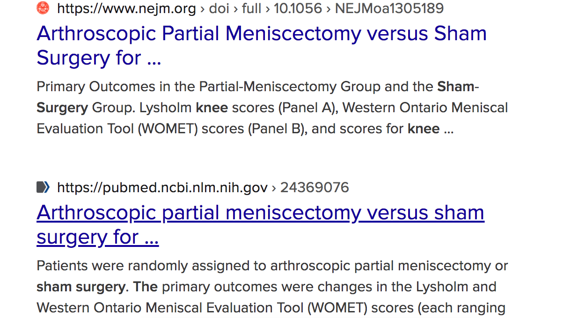Screen dimensions: 571x318
Task: Click the https://pubmed.ncbi.nlm.nih.gov URL text
Action: click(x=162, y=188)
